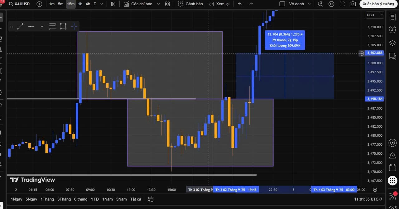Open the watchlist panel in right sidebar
The image size is (399, 209).
click(x=392, y=17)
